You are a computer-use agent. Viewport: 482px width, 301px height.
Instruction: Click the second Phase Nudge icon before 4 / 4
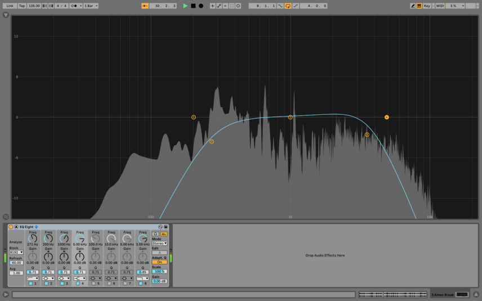[51, 6]
